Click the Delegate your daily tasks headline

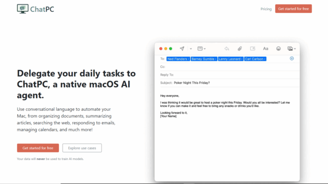coord(76,84)
